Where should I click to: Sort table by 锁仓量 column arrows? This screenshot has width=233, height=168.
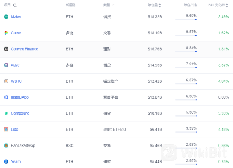pos(160,5)
